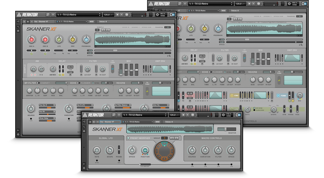The height and width of the screenshot is (178, 324).
Task: Select view B tab in front window
Action: 94,122
